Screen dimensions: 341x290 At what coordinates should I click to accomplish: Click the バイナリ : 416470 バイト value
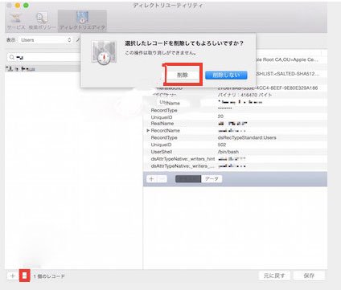244,95
